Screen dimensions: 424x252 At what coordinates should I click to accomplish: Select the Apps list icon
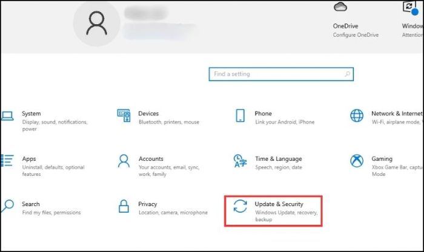pyautogui.click(x=7, y=161)
